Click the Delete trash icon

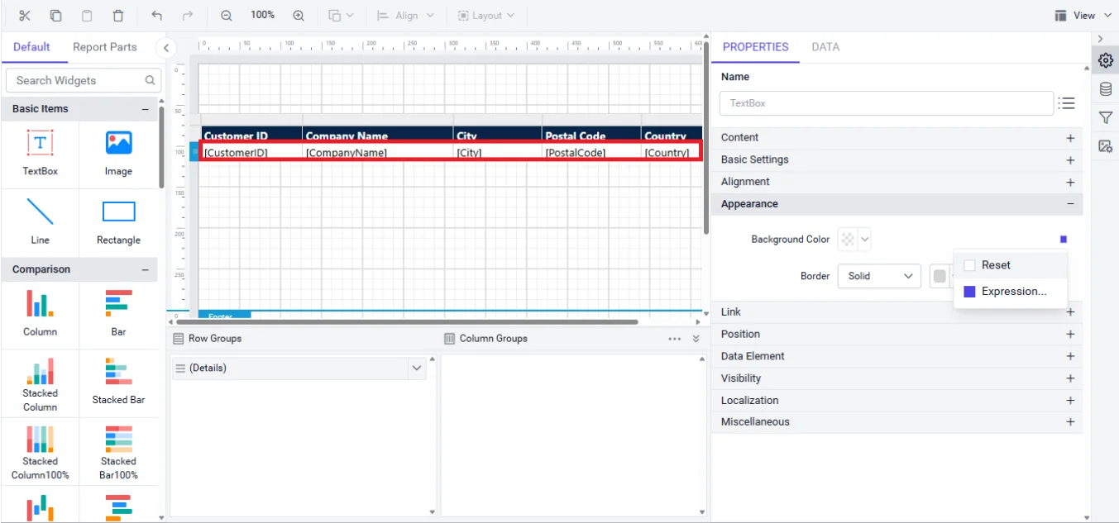point(118,16)
